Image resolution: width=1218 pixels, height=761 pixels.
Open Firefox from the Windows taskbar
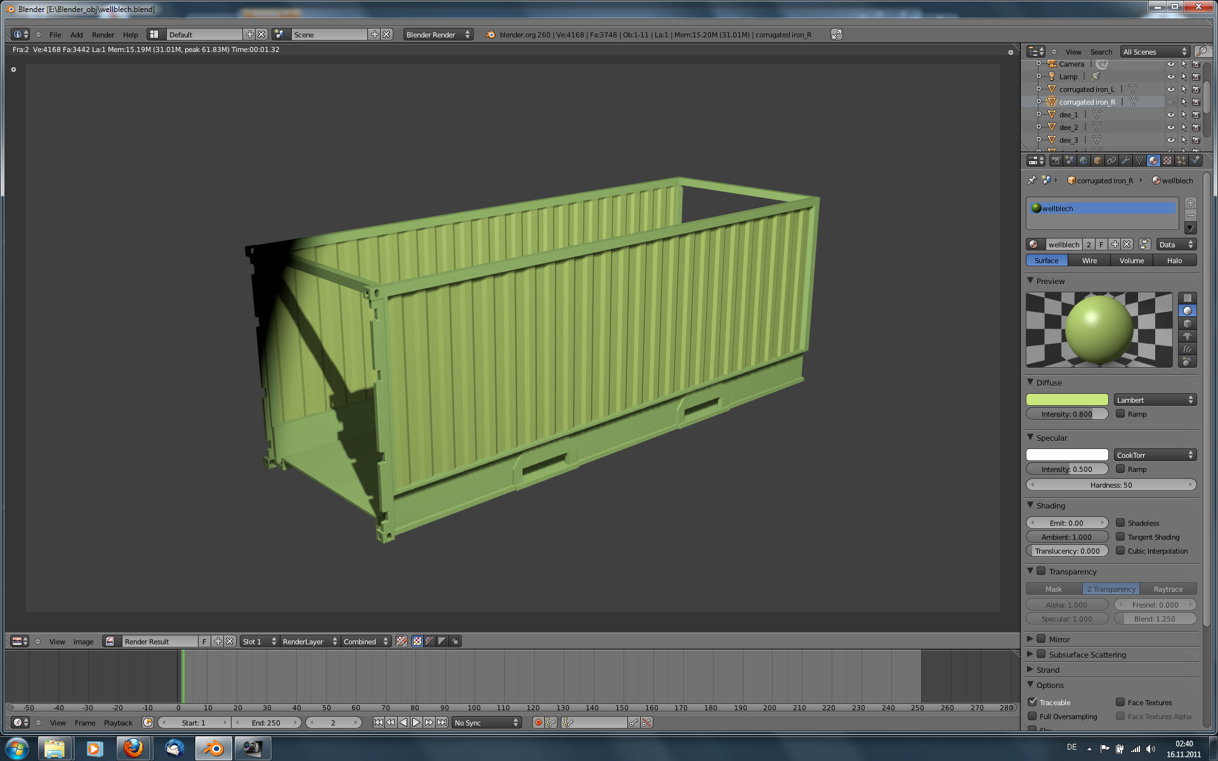(133, 748)
